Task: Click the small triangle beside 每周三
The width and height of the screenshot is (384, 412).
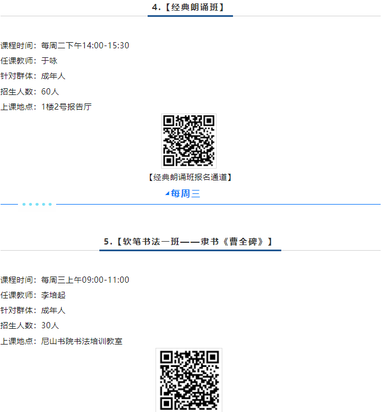Action: [167, 194]
